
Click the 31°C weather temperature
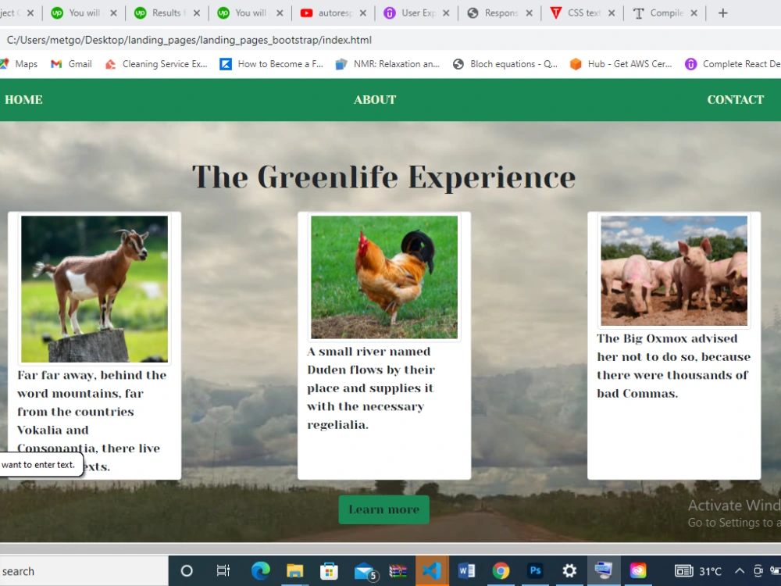pyautogui.click(x=710, y=571)
